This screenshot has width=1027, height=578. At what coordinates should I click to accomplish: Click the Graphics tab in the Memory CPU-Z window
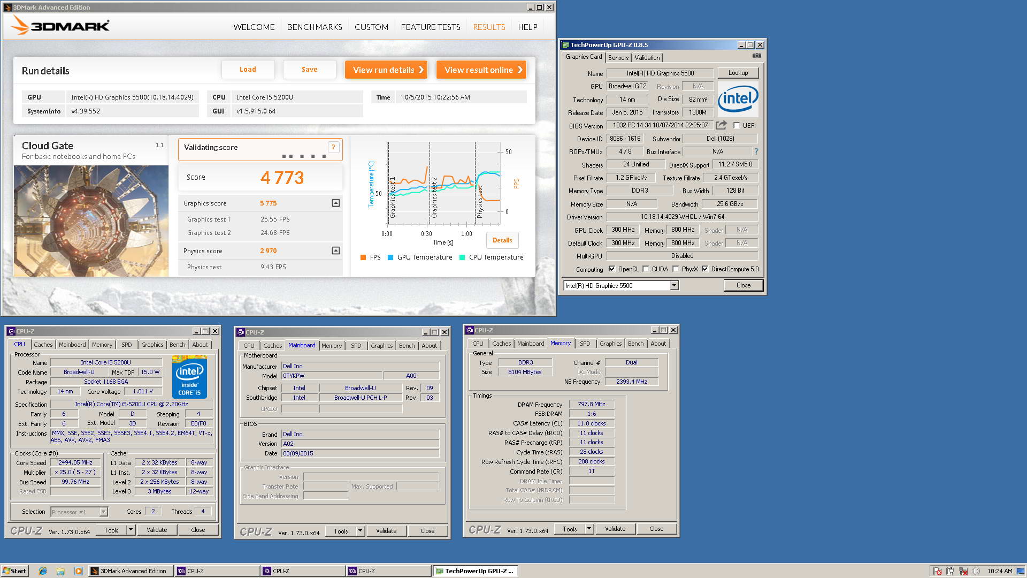click(610, 344)
